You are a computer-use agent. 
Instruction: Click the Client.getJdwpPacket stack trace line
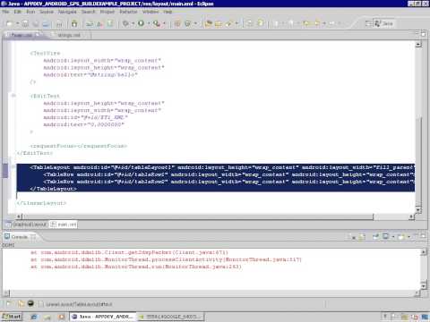[129, 252]
